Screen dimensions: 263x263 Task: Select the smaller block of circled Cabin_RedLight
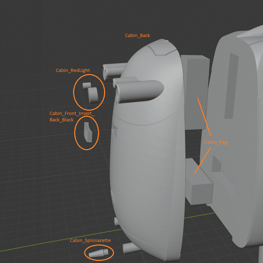87,86
